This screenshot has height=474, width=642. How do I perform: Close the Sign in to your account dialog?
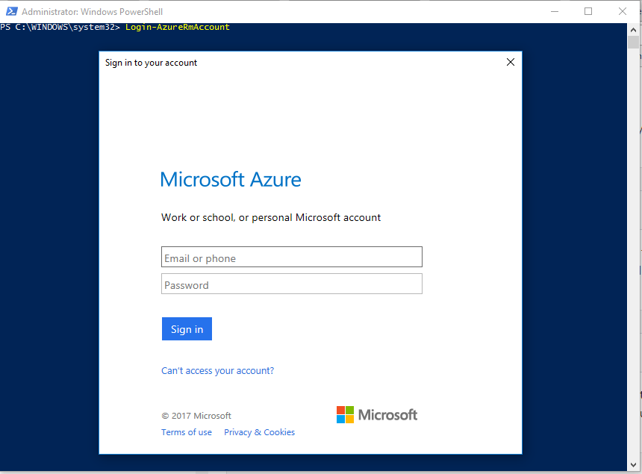(511, 63)
